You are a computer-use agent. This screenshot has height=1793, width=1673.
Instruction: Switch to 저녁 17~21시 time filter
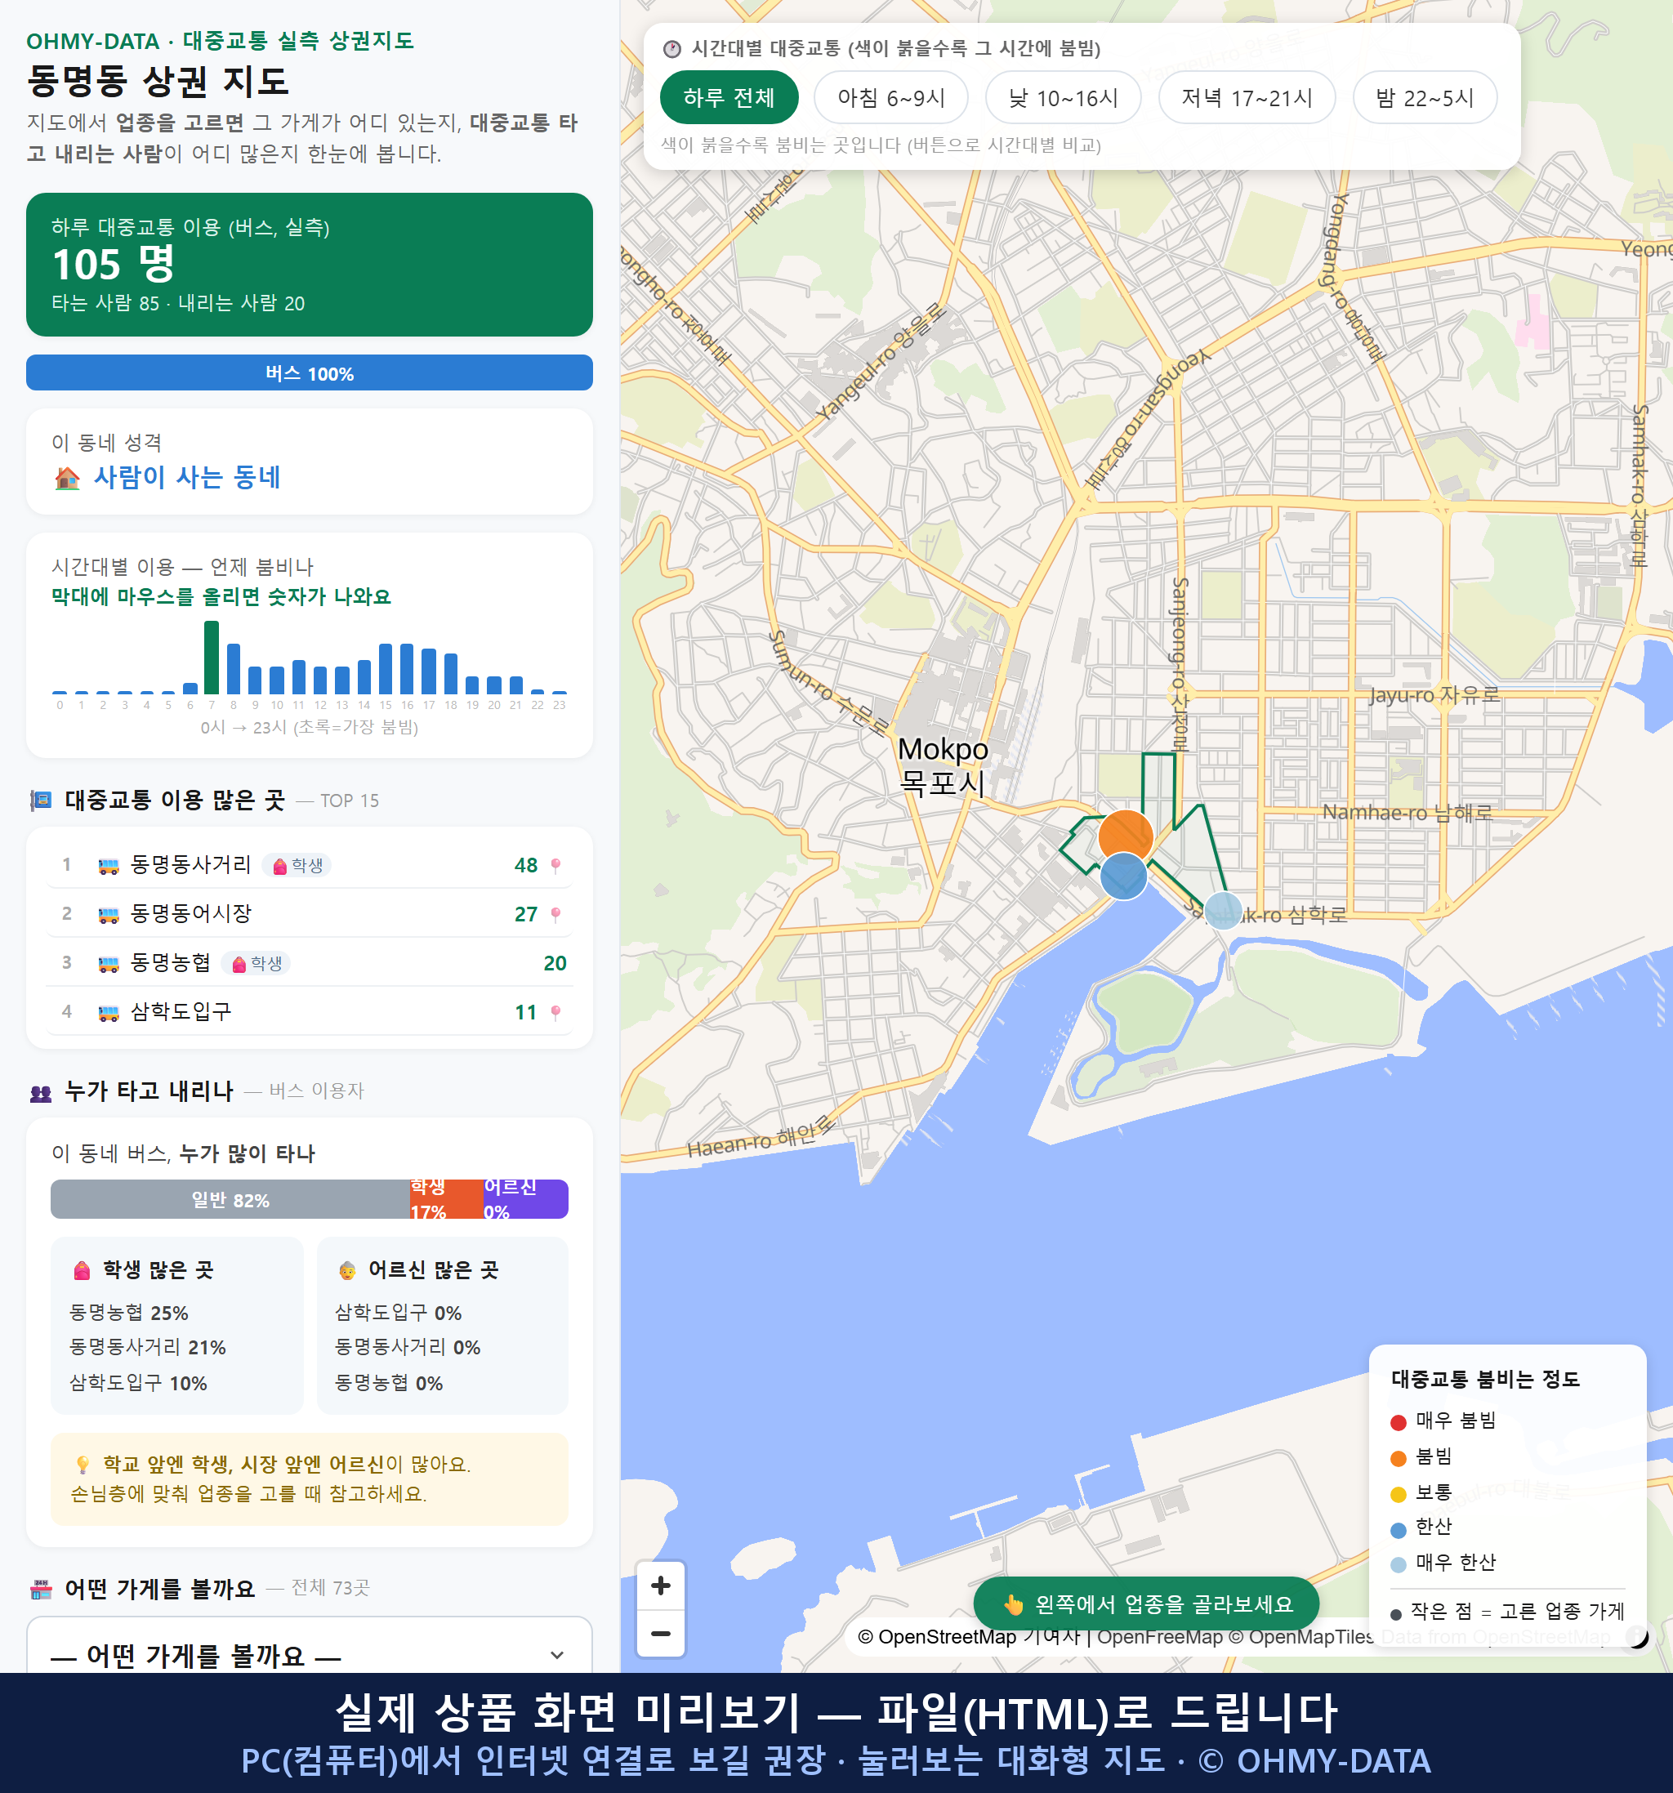1247,97
